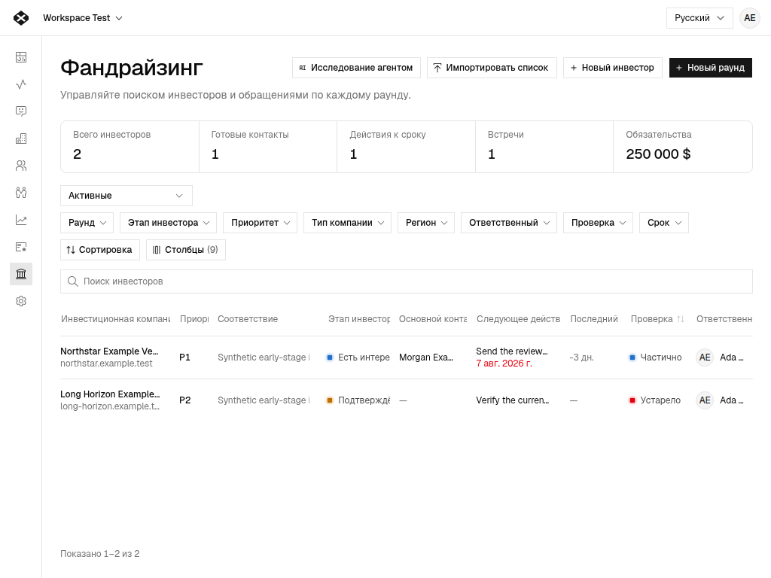The height and width of the screenshot is (578, 771).
Task: Open the smiley chat feedback icon
Action: [21, 111]
